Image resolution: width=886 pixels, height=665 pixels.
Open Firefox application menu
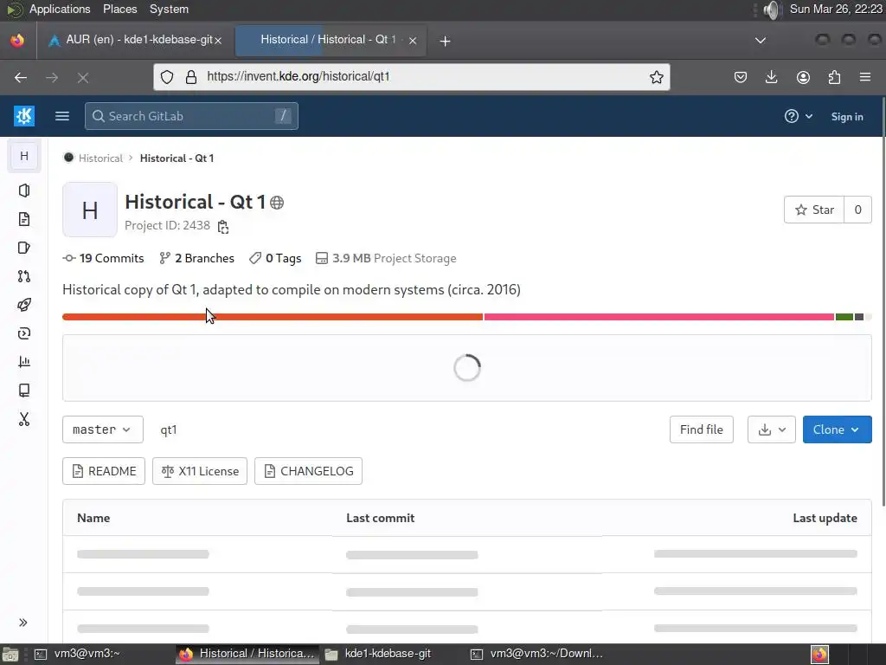[865, 77]
